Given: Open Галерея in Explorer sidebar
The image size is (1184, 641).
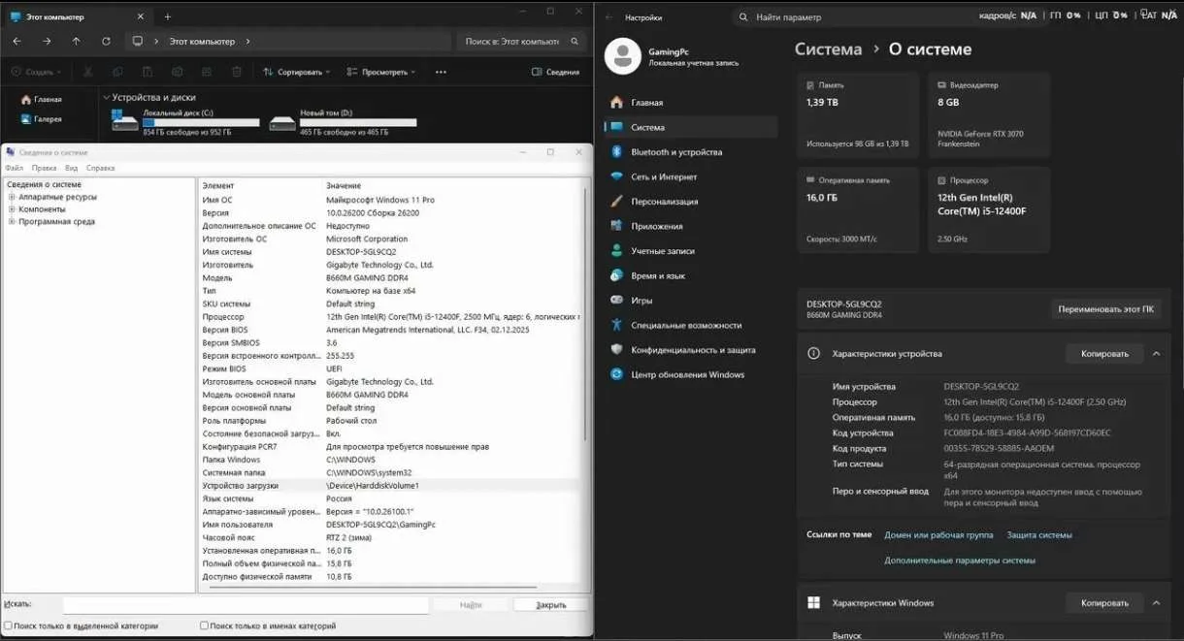Looking at the screenshot, I should (x=42, y=119).
